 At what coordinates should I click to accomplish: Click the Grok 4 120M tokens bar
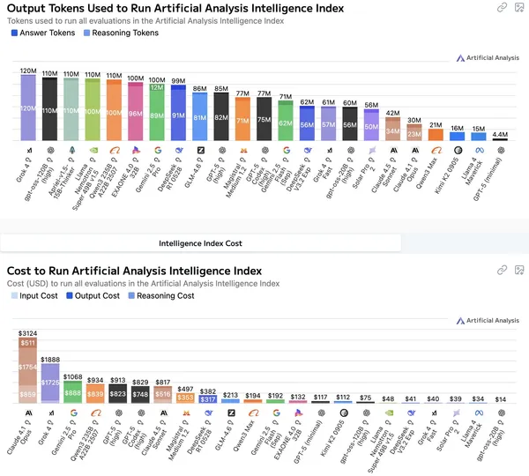tap(28, 108)
